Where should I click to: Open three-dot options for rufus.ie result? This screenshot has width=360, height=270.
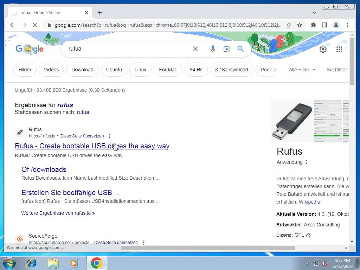(110, 136)
